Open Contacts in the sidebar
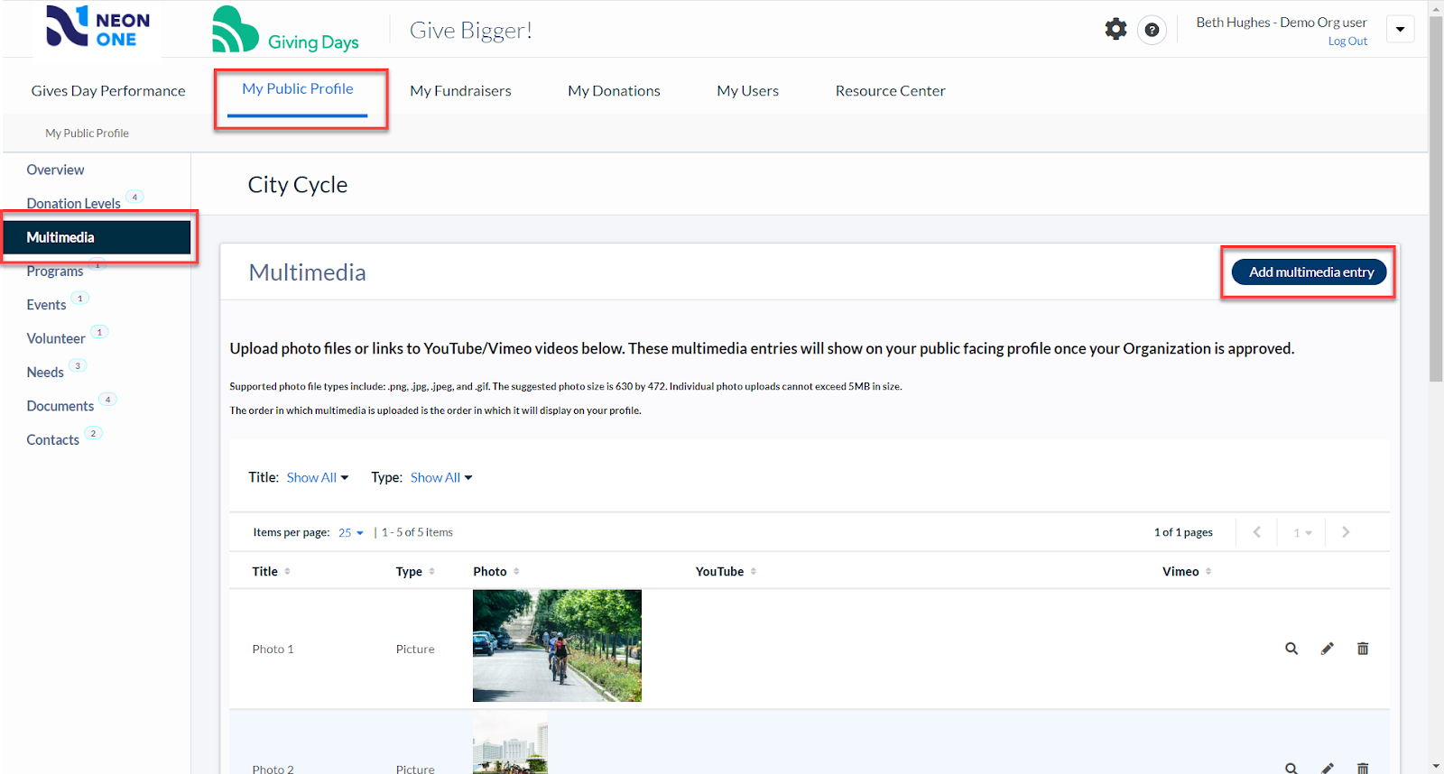This screenshot has width=1444, height=774. 52,440
